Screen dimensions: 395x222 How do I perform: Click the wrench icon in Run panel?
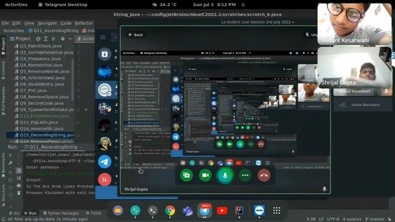click(x=10, y=163)
